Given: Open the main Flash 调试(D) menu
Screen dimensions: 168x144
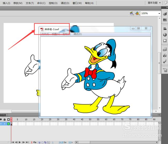Looking at the screenshot, I should pyautogui.click(x=65, y=3).
